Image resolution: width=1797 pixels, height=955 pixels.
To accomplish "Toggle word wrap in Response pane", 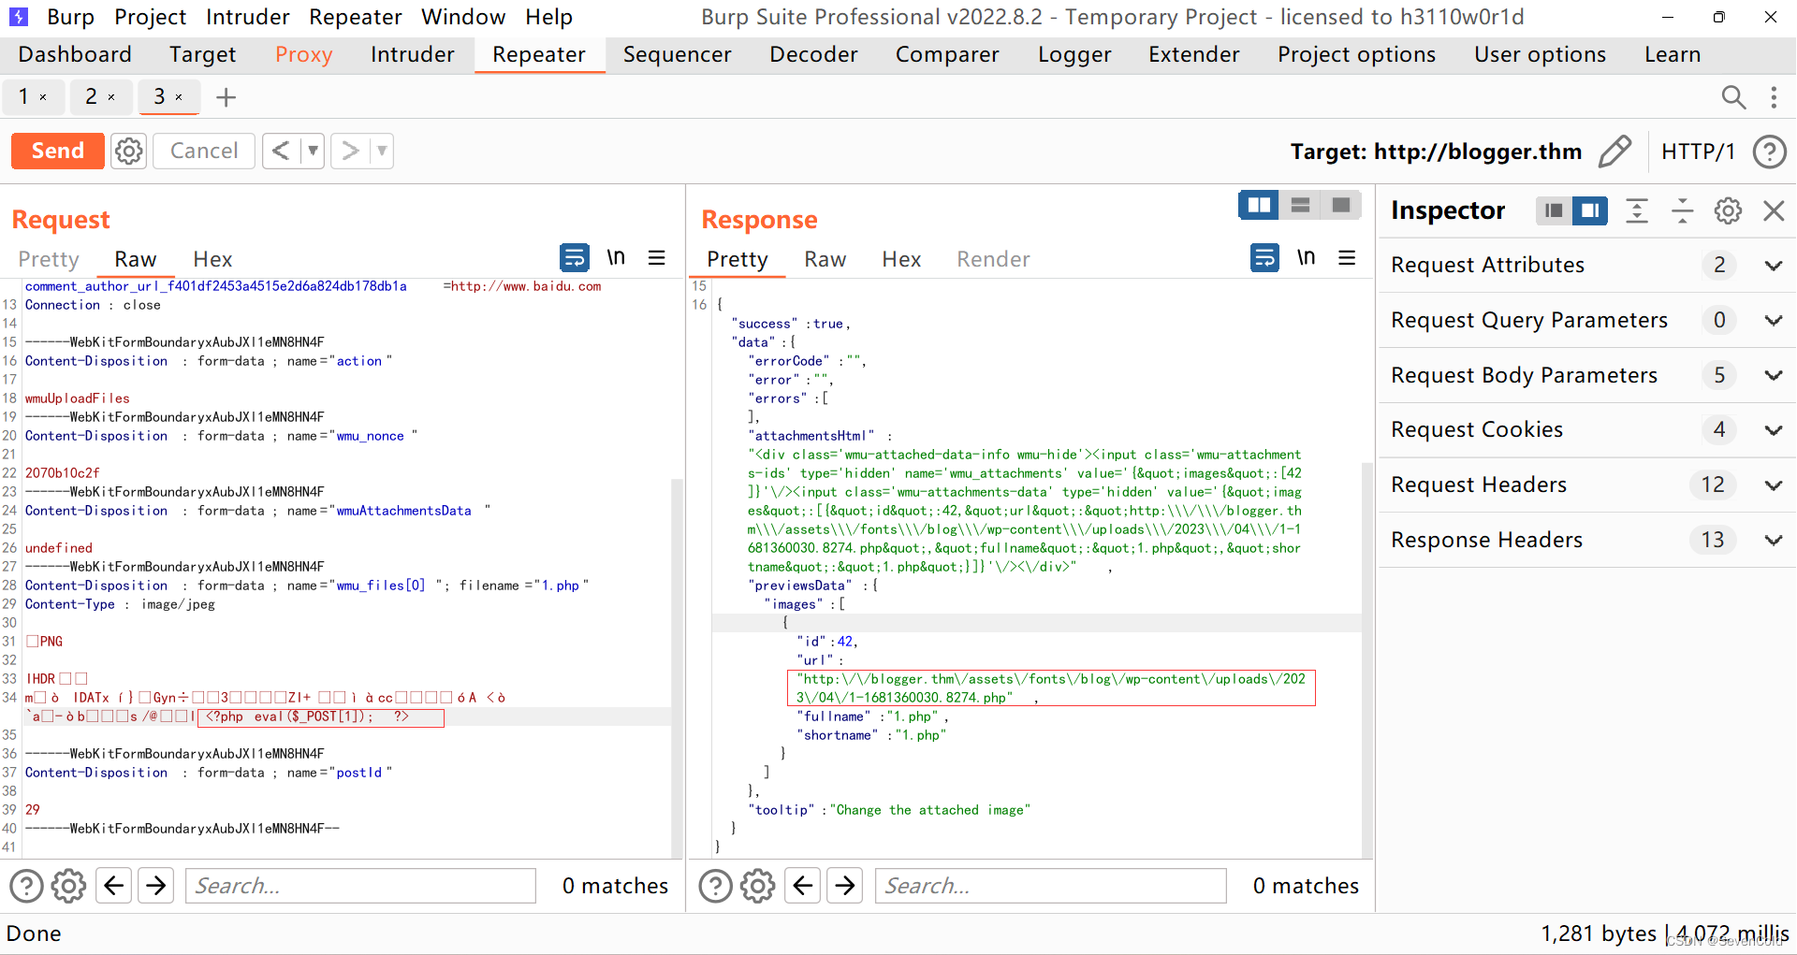I will [1265, 257].
